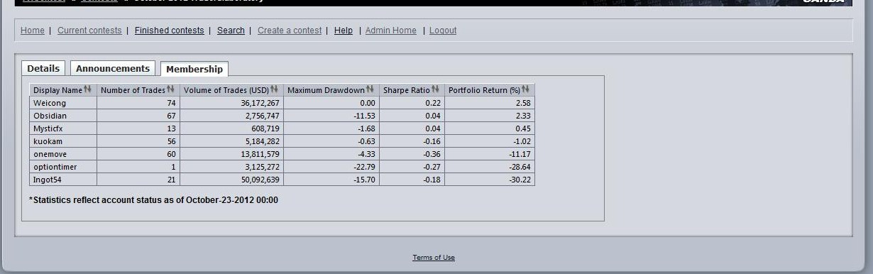Open the Details tab
873x274 pixels.
(x=43, y=68)
